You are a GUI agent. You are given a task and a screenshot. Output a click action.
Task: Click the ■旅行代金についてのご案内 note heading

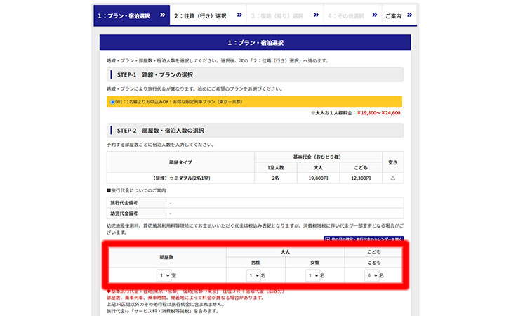[x=136, y=190]
